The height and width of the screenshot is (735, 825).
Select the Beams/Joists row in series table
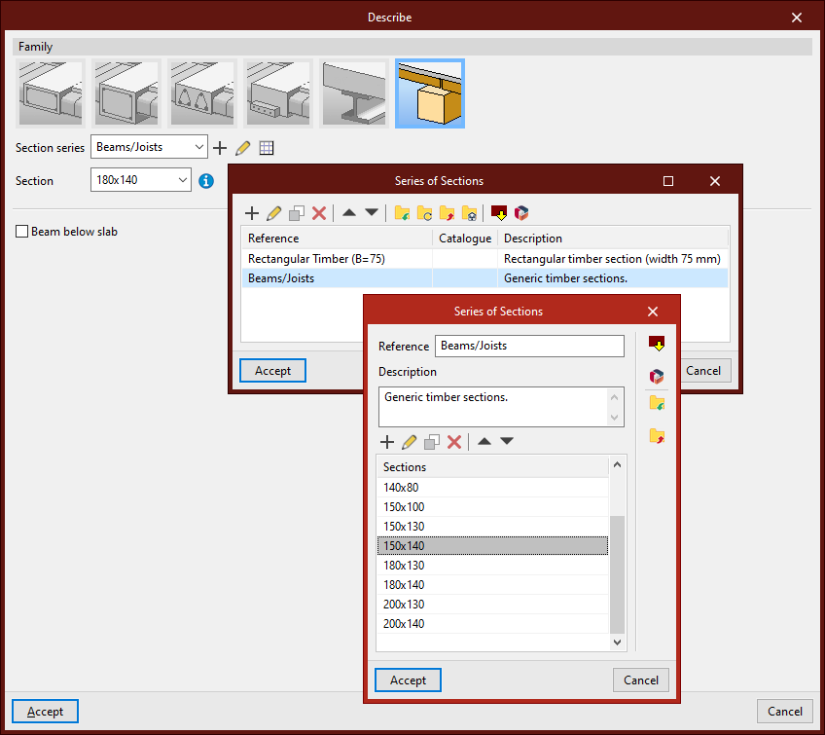click(485, 278)
